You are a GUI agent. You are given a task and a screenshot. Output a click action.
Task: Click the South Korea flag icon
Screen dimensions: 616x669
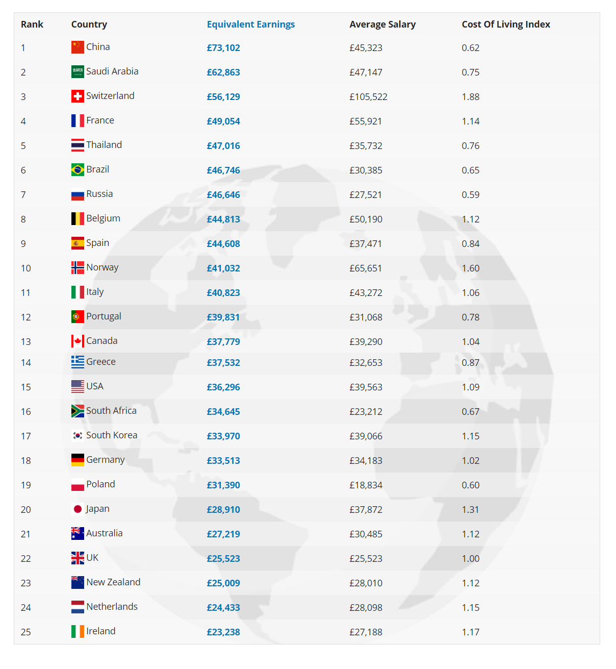tap(78, 436)
